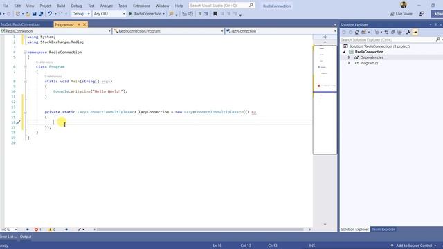Screen dimensions: 443x249
Task: Click the red error count indicator
Action: pyautogui.click(x=37, y=230)
